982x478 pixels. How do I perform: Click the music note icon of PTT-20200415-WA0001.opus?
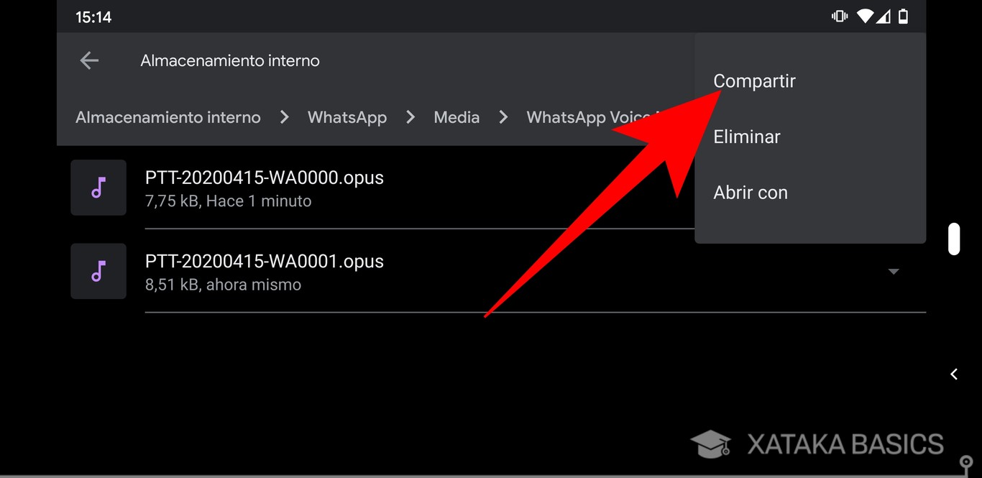98,271
